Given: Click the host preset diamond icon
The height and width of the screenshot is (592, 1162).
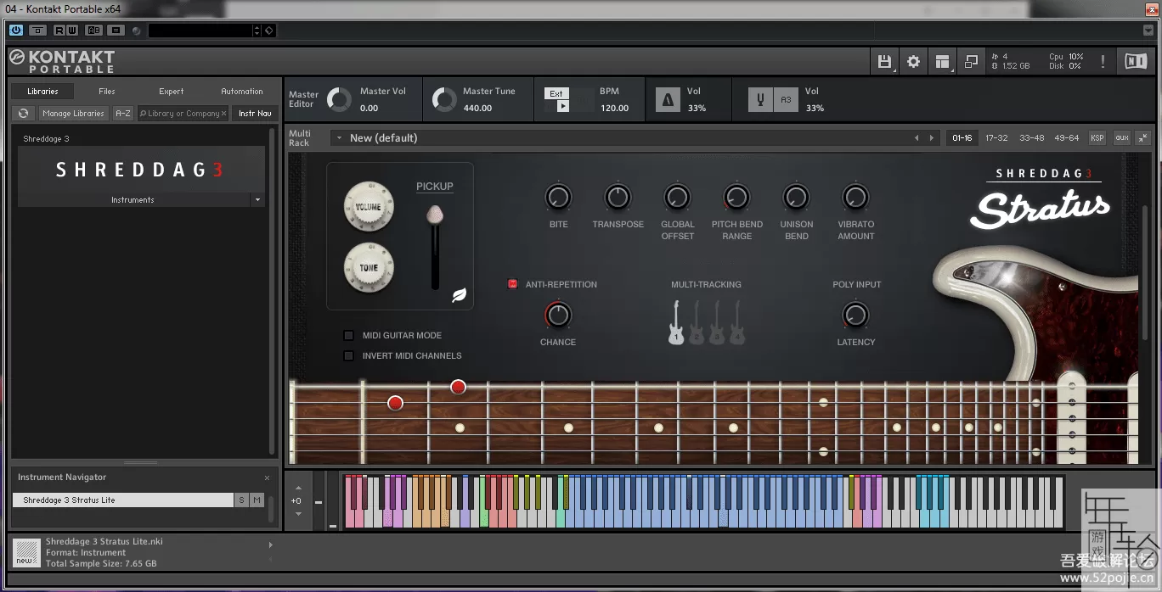Looking at the screenshot, I should 269,31.
